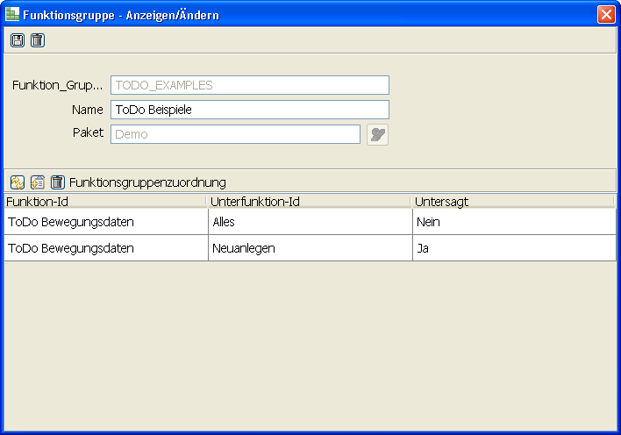Viewport: 621px width, 435px height.
Task: Click the trash icon in top toolbar
Action: tap(37, 40)
